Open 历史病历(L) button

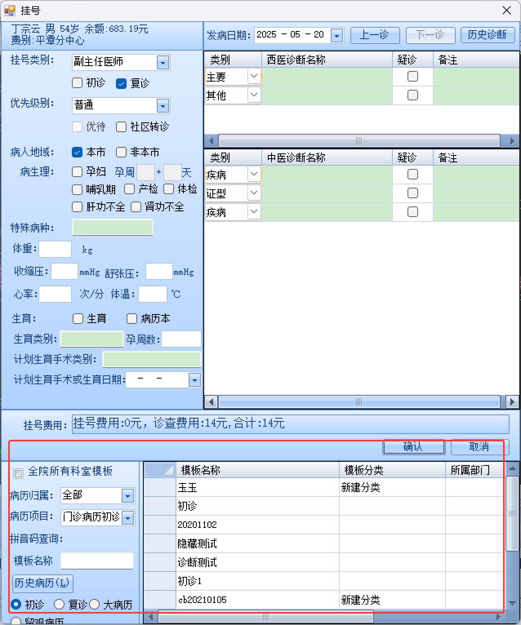click(42, 583)
